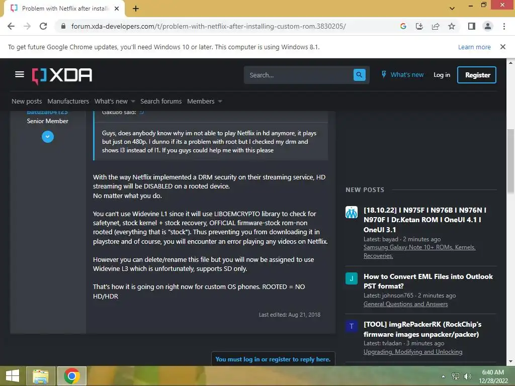
Task: Click the Register button
Action: tap(477, 75)
